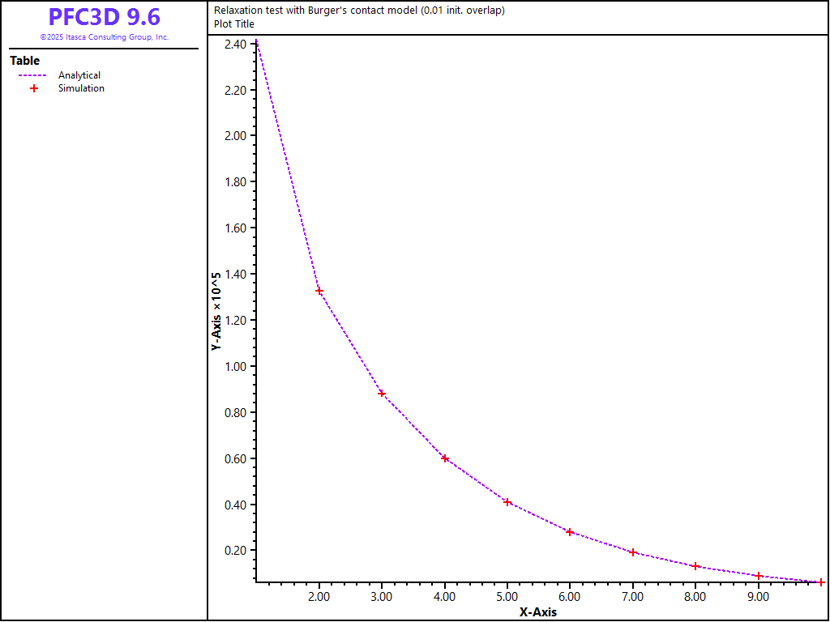The image size is (830, 622).
Task: Click the purple dashed Analytical legend line sample
Action: (x=33, y=75)
